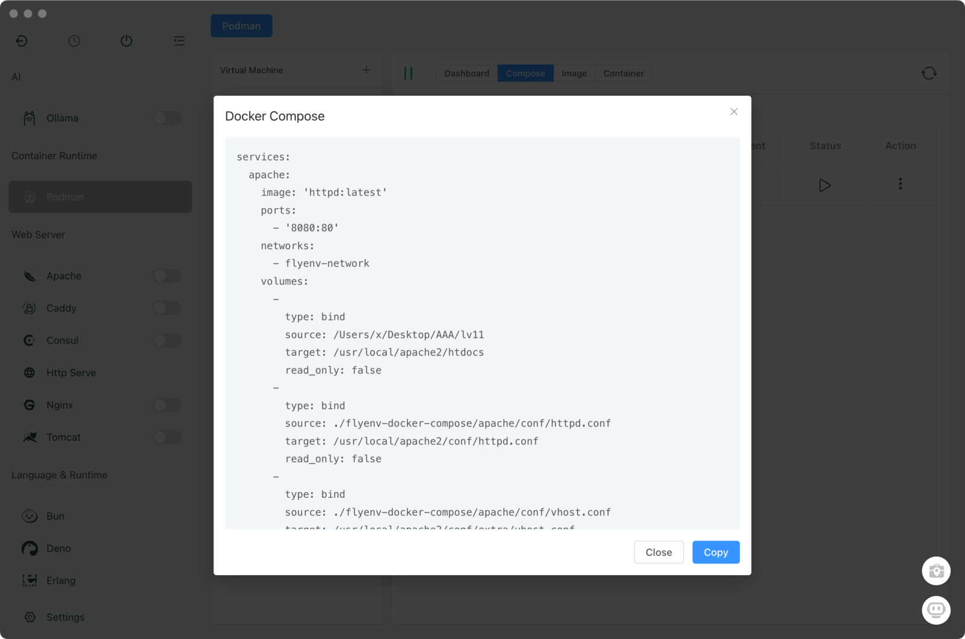Screen dimensions: 965x639
Task: Turn on the Nginx toggle
Action: [167, 405]
